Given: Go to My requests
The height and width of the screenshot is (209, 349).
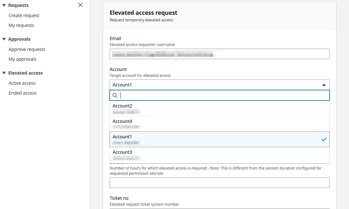Looking at the screenshot, I should pos(21,25).
